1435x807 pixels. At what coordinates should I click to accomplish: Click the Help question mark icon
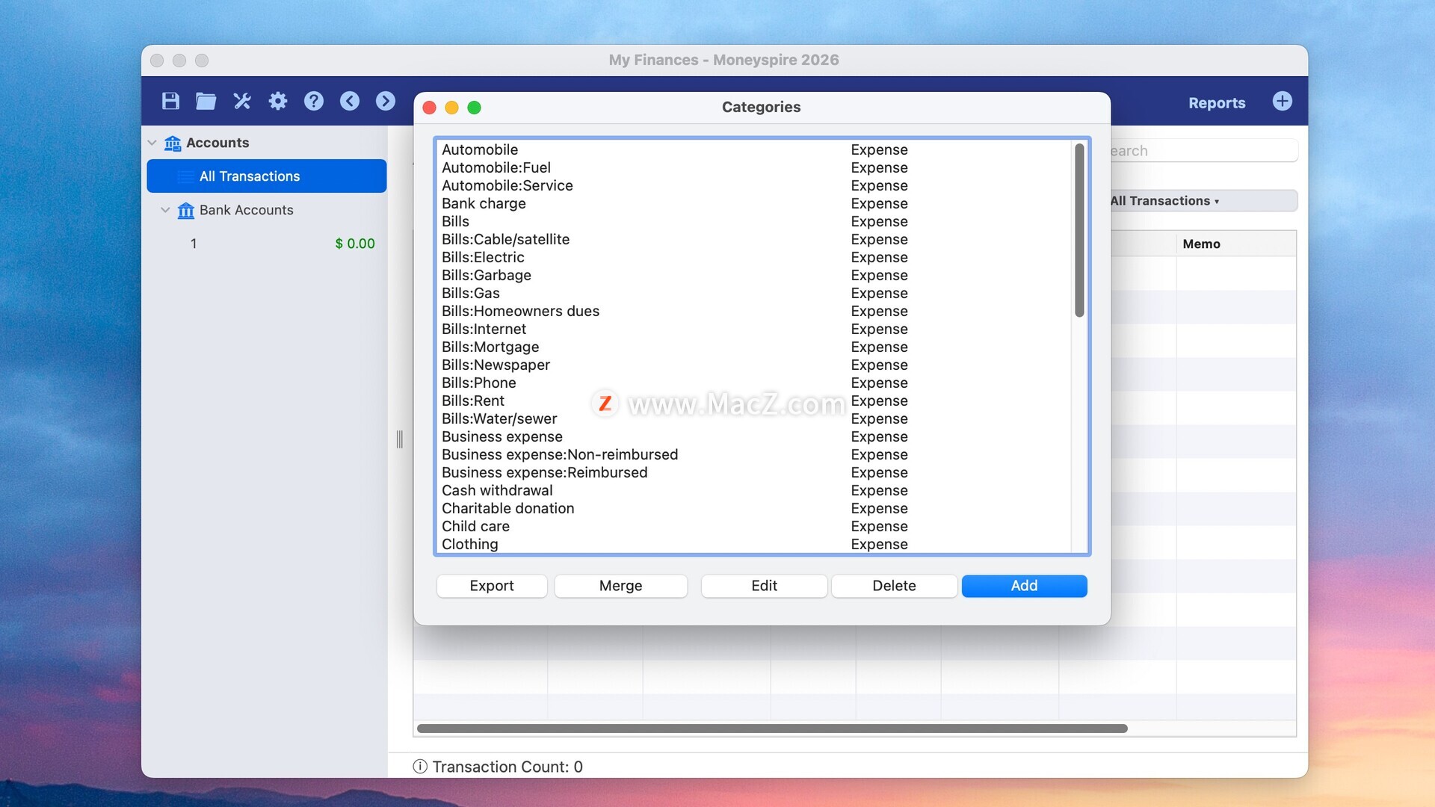pyautogui.click(x=314, y=101)
